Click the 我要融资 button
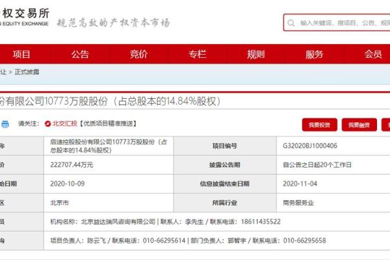390x260 pixels. pyautogui.click(x=359, y=125)
